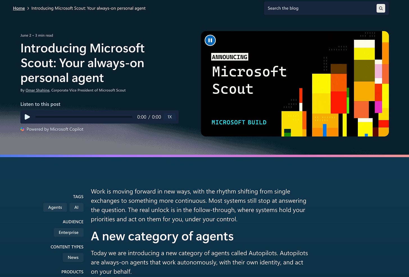This screenshot has width=409, height=277.
Task: Click the Microsoft Copilot logo icon
Action: click(22, 129)
